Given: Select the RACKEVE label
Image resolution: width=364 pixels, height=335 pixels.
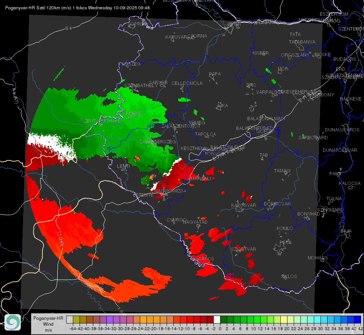Looking at the screenshot, I should tap(351, 99).
